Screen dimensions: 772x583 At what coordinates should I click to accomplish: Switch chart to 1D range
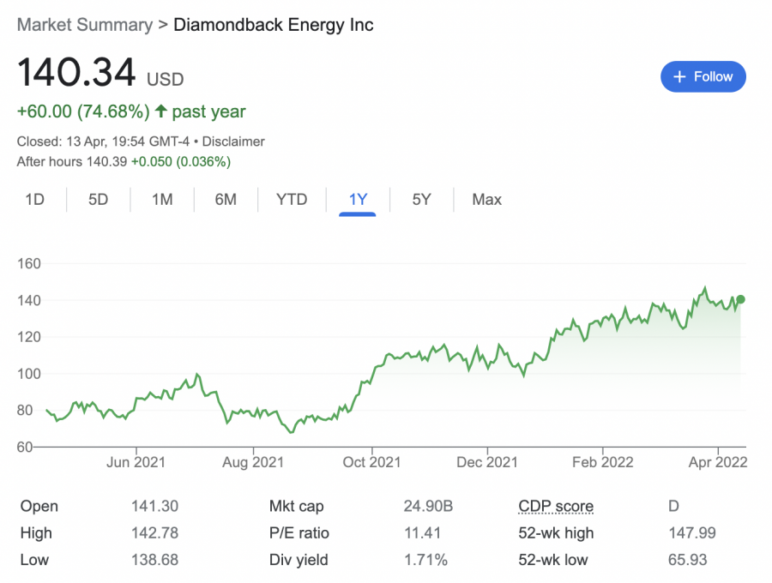click(x=35, y=199)
